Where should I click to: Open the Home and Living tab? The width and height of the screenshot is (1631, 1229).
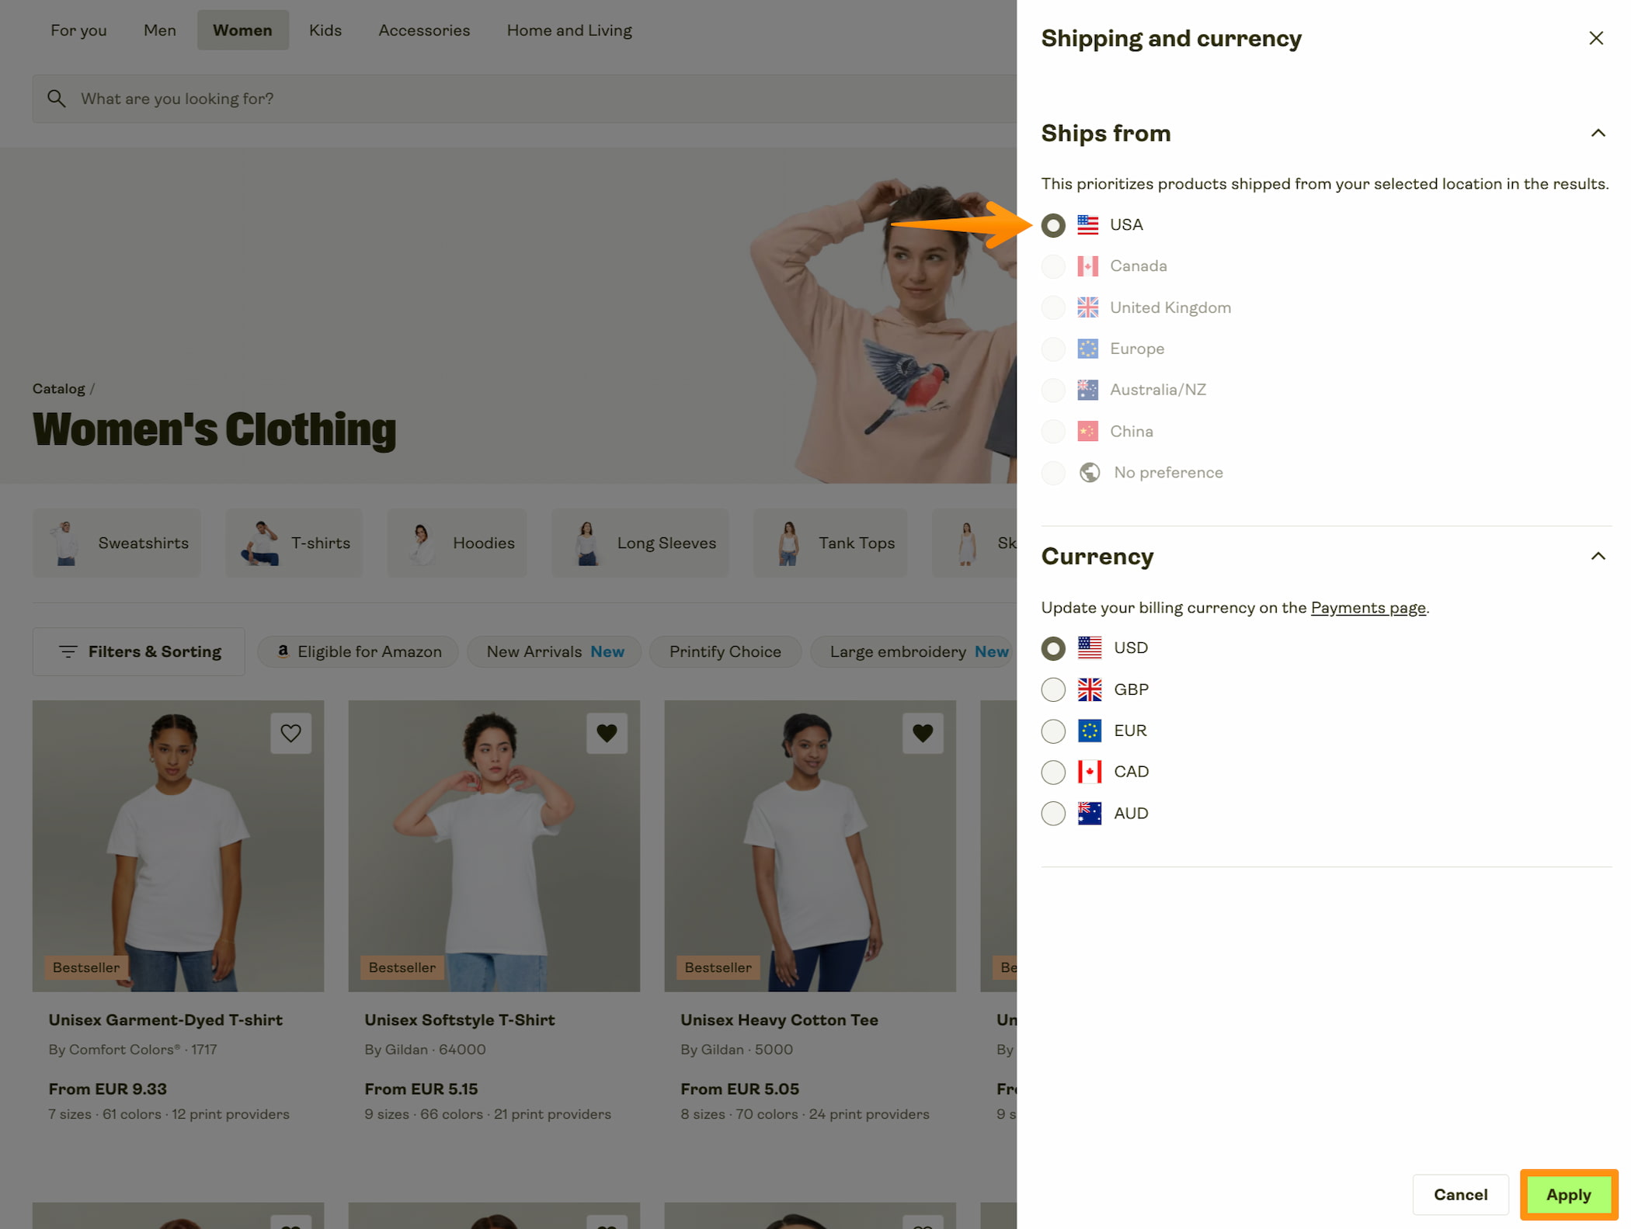click(569, 30)
